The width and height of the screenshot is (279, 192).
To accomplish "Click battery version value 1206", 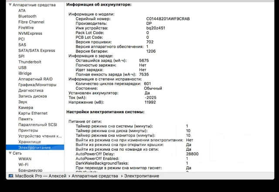I will 151,51.
